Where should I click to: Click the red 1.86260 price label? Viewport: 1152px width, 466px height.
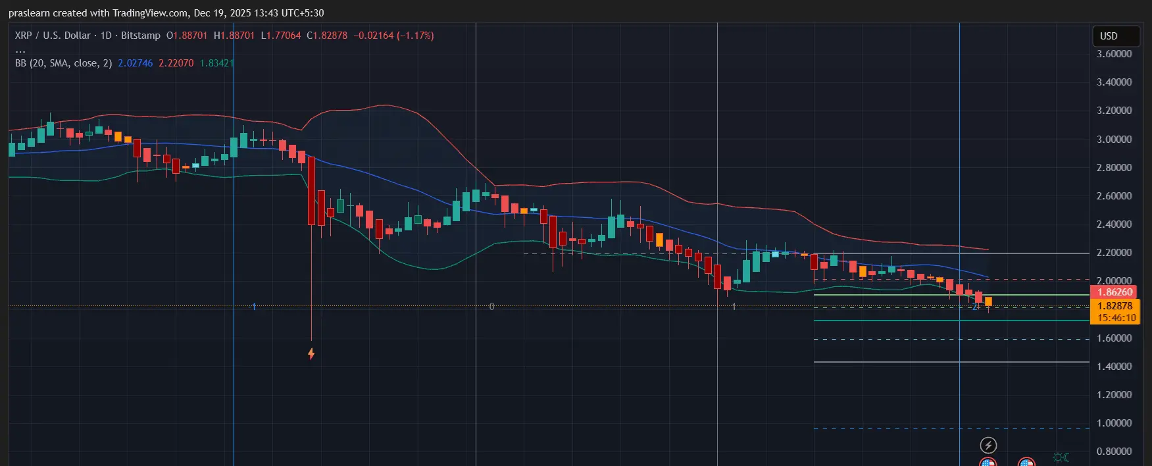1114,292
